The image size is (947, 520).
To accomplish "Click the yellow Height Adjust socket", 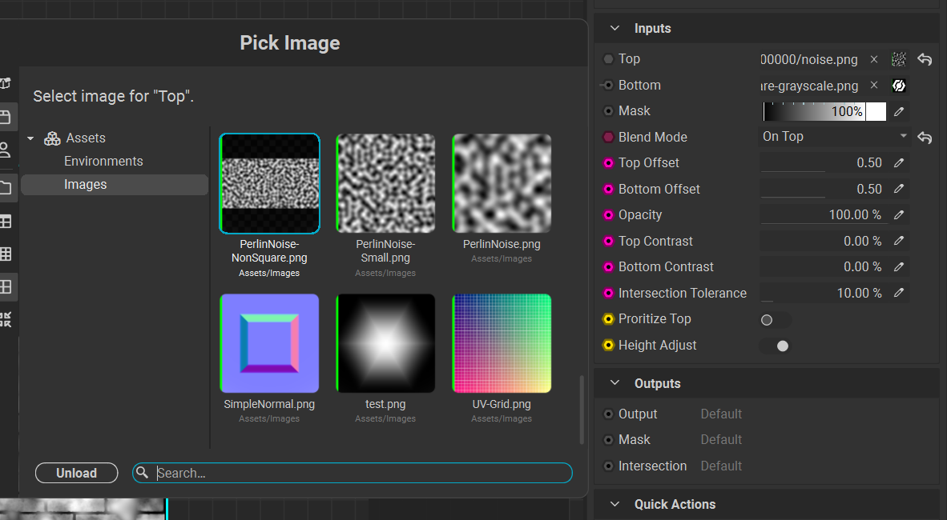I will (x=608, y=346).
